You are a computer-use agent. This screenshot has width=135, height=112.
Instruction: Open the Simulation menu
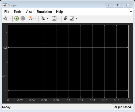44,12
